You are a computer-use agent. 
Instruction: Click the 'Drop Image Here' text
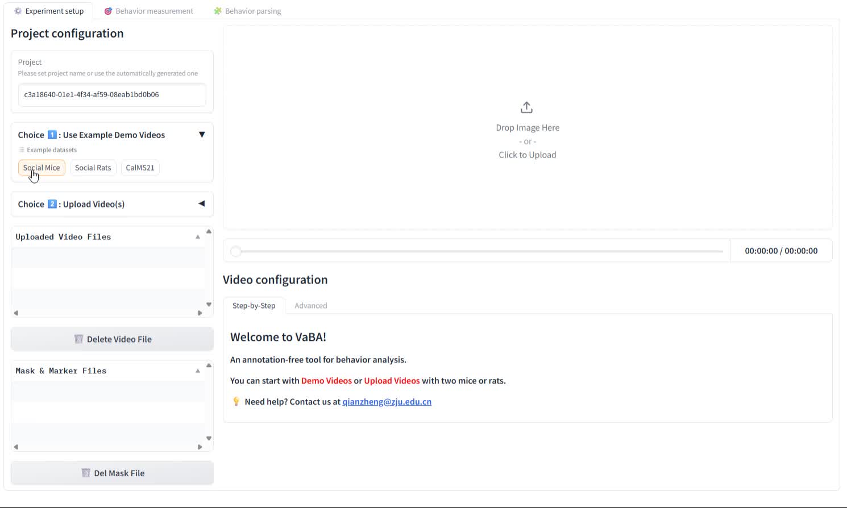pyautogui.click(x=528, y=128)
